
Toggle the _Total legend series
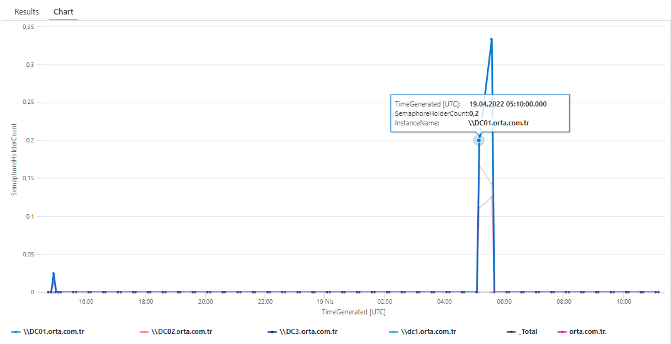(522, 331)
